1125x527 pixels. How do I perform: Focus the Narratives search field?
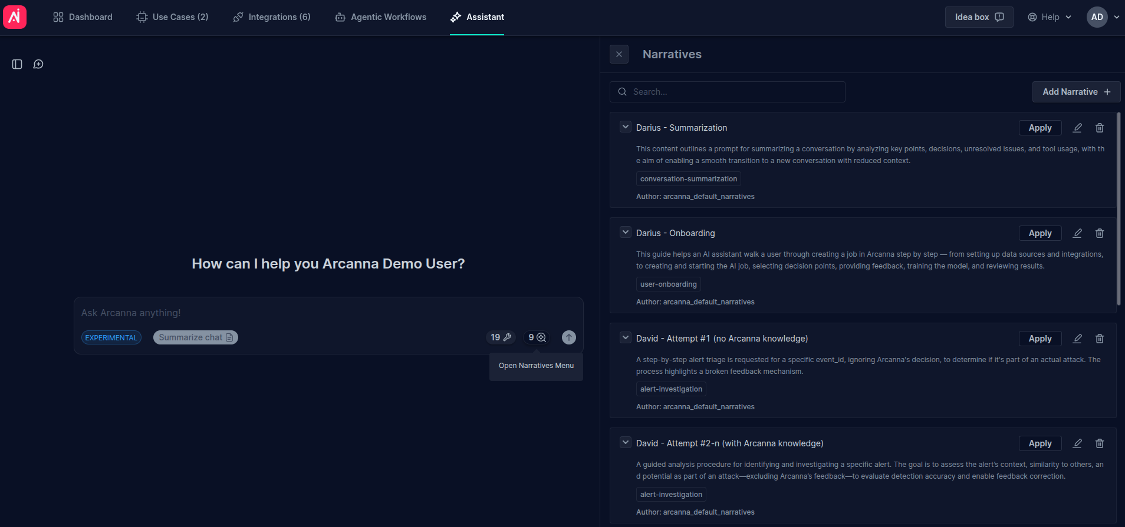click(727, 92)
